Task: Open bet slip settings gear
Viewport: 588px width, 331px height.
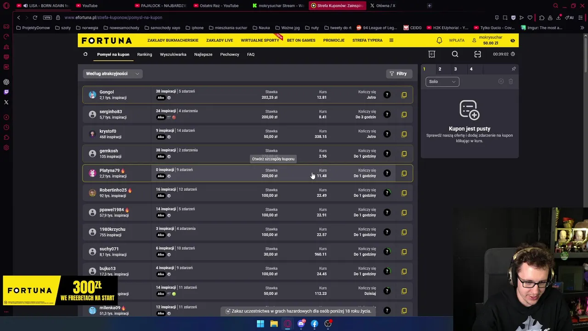Action: click(x=501, y=81)
